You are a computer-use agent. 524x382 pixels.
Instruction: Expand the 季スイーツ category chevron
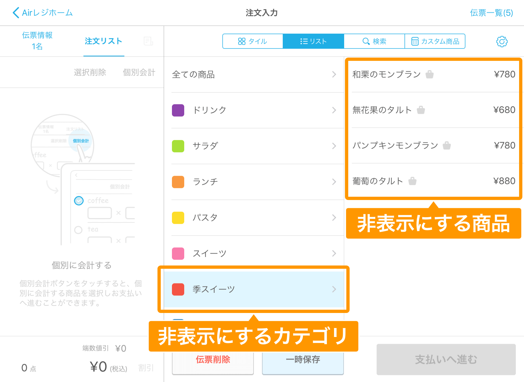[334, 289]
